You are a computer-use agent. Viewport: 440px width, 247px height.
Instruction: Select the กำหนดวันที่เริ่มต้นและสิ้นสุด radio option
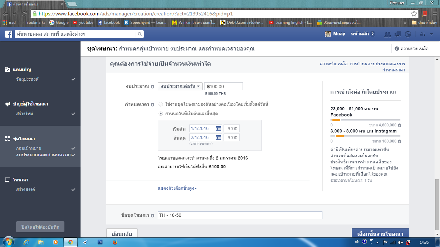pyautogui.click(x=161, y=114)
